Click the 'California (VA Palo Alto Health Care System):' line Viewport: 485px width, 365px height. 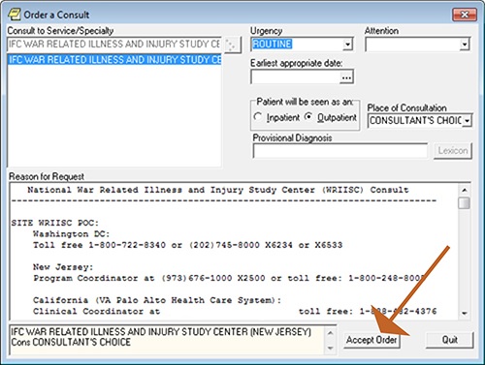157,300
